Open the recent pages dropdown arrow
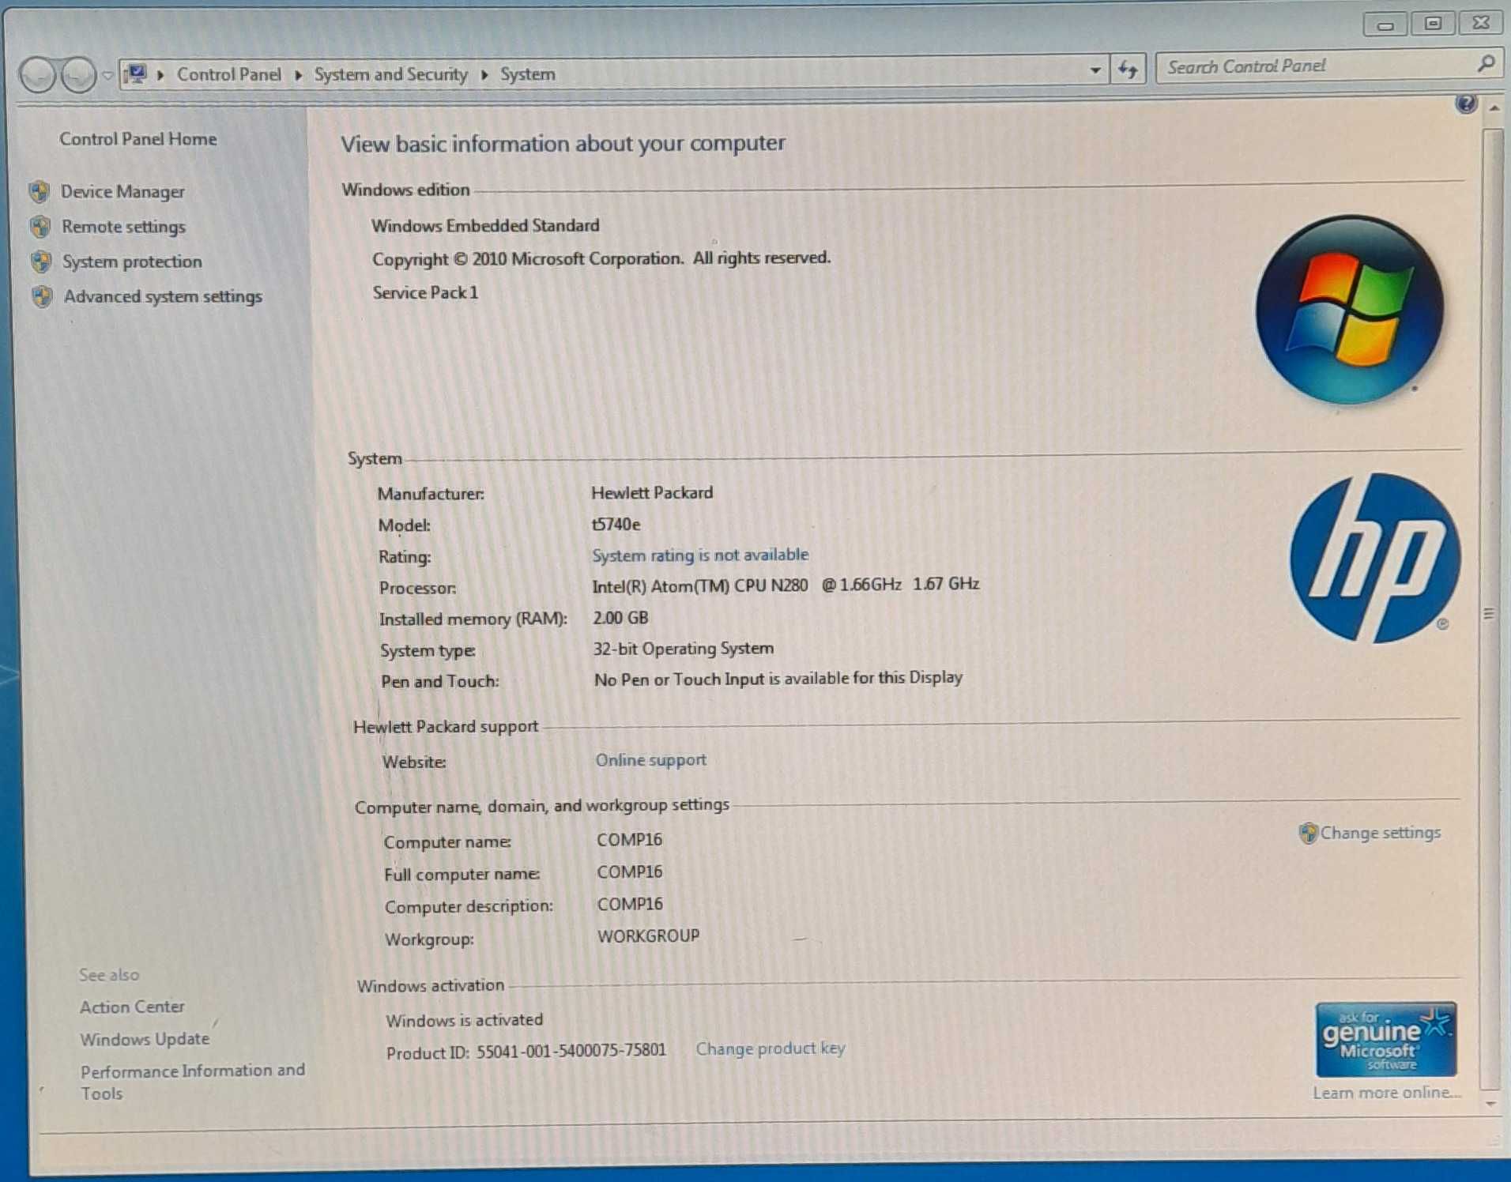The height and width of the screenshot is (1182, 1511). (107, 75)
